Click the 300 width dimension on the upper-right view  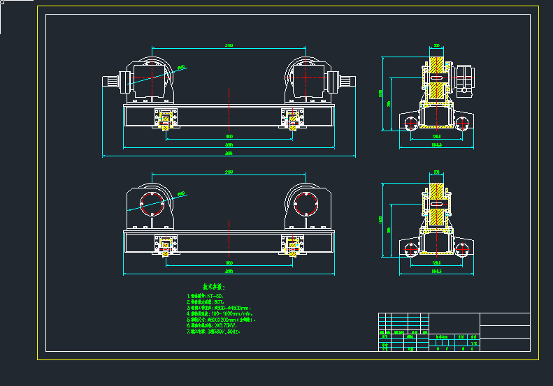[x=437, y=45]
